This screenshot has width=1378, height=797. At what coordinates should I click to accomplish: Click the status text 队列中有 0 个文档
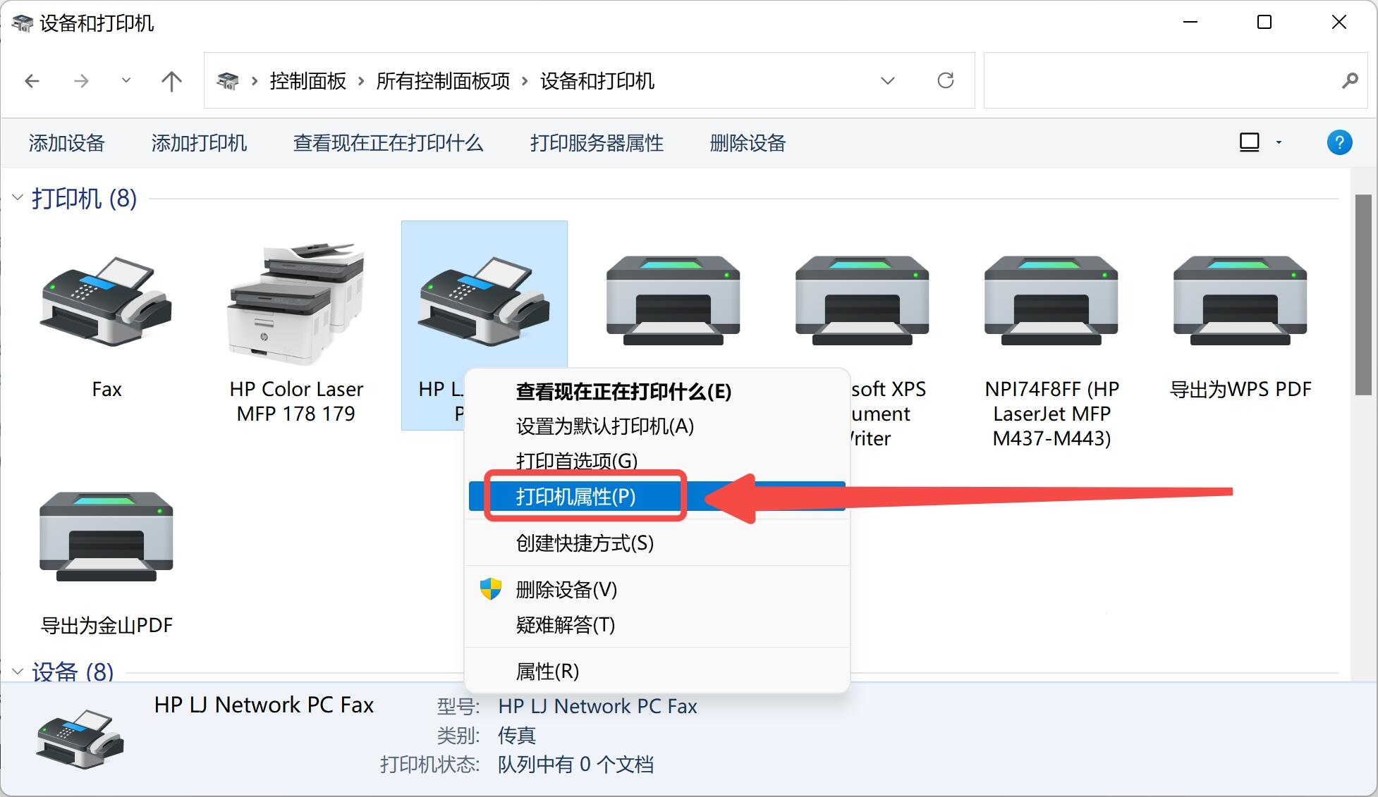pos(575,765)
